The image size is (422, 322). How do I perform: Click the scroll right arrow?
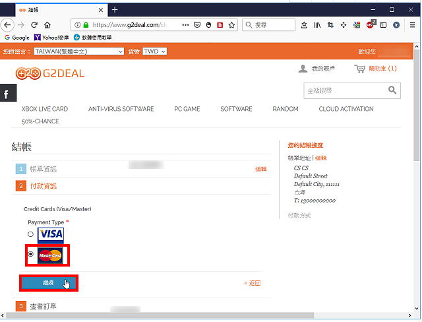click(410, 315)
